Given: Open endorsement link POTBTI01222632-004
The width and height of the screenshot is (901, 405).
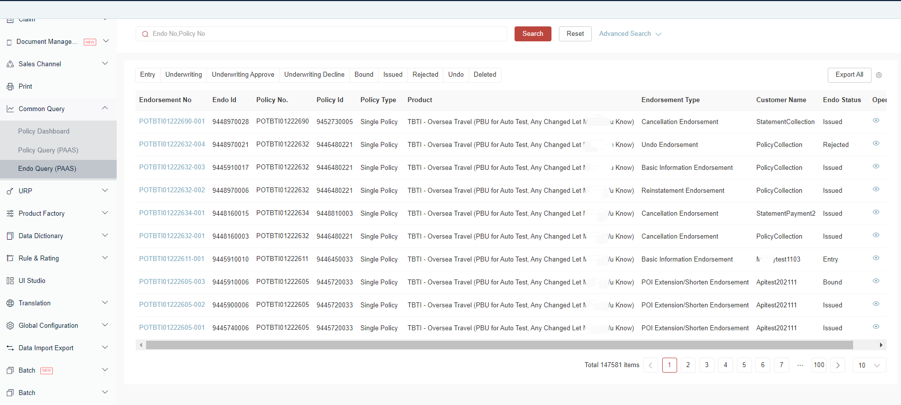Looking at the screenshot, I should click(x=172, y=144).
